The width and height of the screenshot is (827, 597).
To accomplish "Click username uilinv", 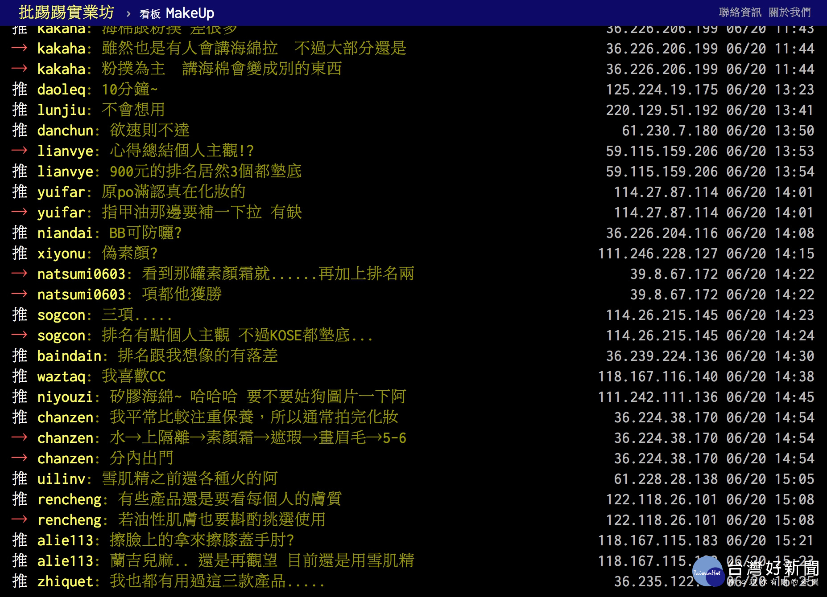I will point(61,479).
